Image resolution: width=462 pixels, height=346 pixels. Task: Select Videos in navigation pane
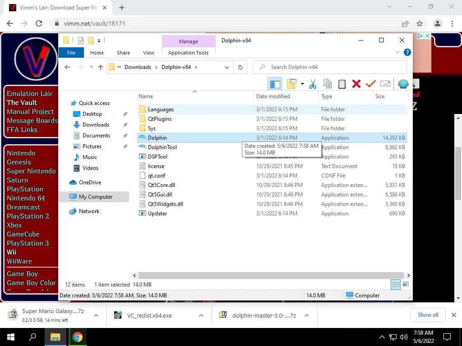pos(90,168)
